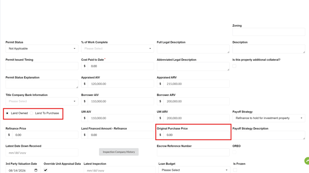This screenshot has width=309, height=173.
Task: Toggle the additional collateral property checkbox
Action: tap(234, 66)
